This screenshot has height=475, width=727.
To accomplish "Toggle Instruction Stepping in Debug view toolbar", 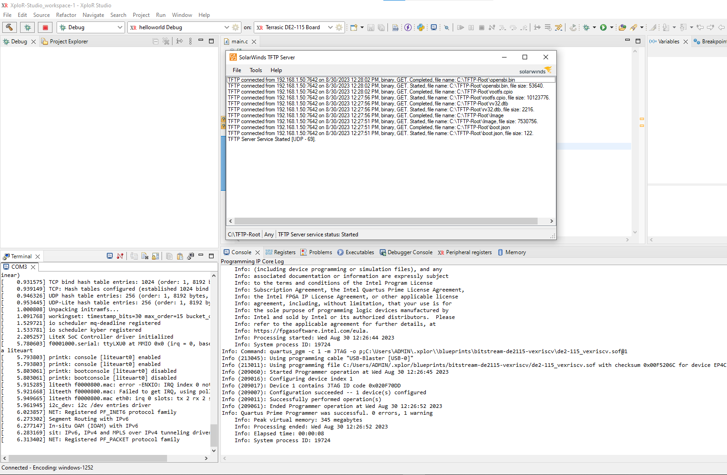I will [x=179, y=41].
